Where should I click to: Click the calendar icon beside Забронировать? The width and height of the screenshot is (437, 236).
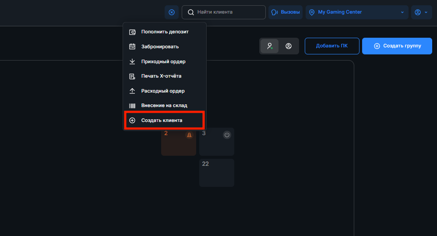[132, 46]
